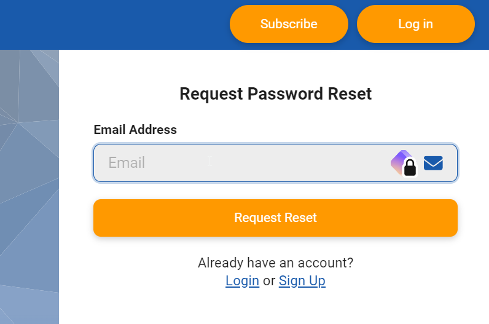Click the Request Password Reset heading
489x324 pixels.
[275, 93]
